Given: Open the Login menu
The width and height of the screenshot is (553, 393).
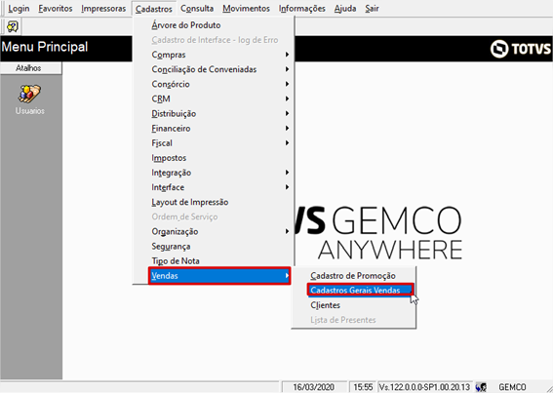Looking at the screenshot, I should pyautogui.click(x=19, y=9).
